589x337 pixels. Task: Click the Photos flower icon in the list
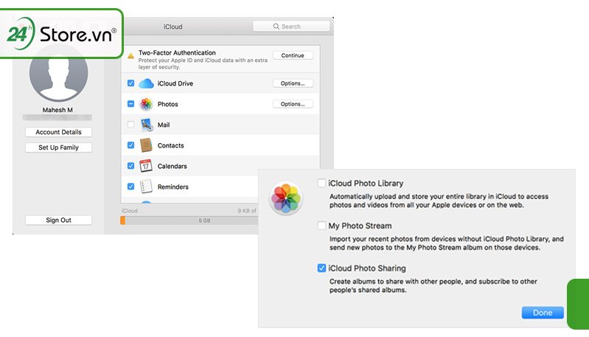coord(145,104)
